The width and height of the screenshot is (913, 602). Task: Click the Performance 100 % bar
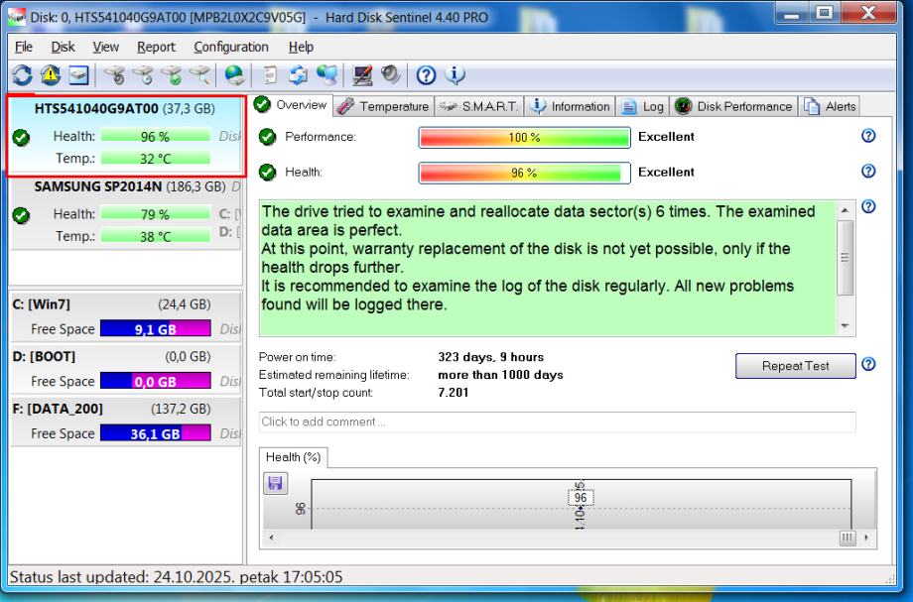tap(524, 138)
